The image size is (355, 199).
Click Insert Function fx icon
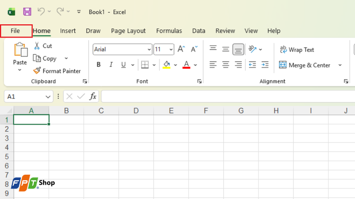93,96
